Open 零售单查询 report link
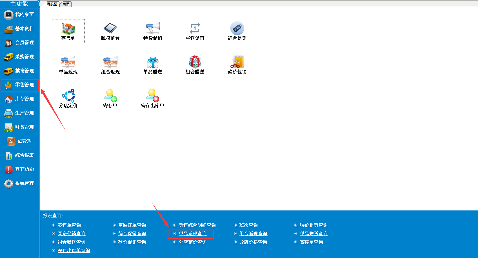The image size is (478, 258). click(x=69, y=225)
